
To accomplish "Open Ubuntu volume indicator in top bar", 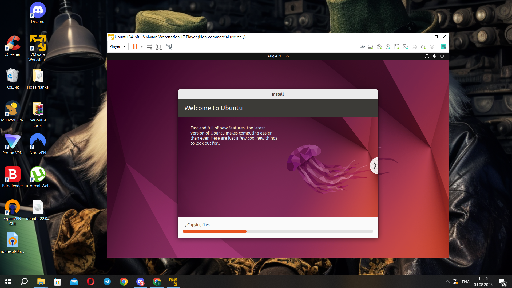I will (435, 56).
